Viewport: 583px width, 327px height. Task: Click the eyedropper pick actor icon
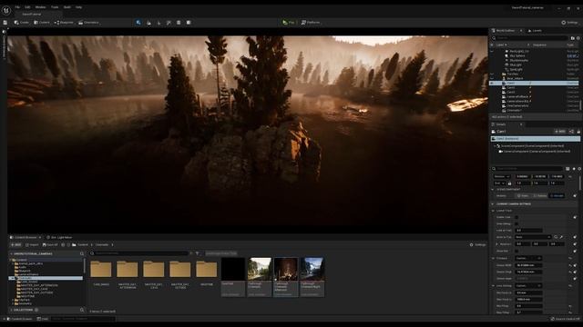561,237
